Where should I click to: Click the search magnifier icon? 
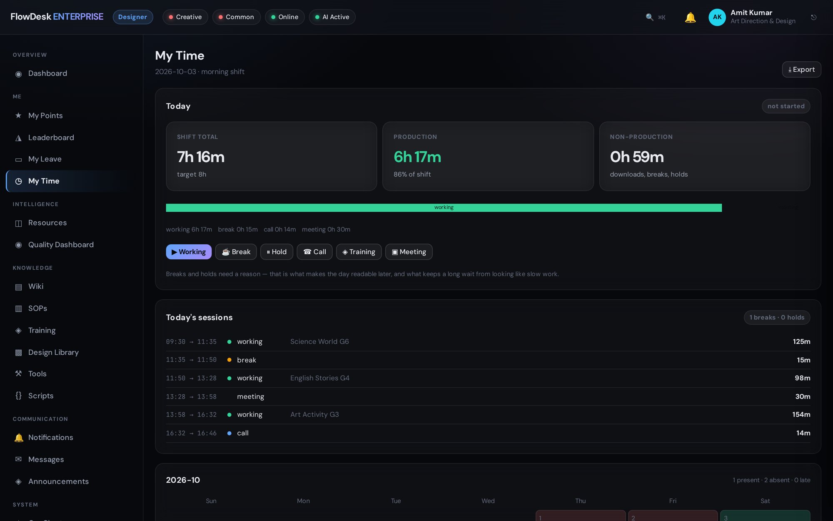(x=649, y=17)
